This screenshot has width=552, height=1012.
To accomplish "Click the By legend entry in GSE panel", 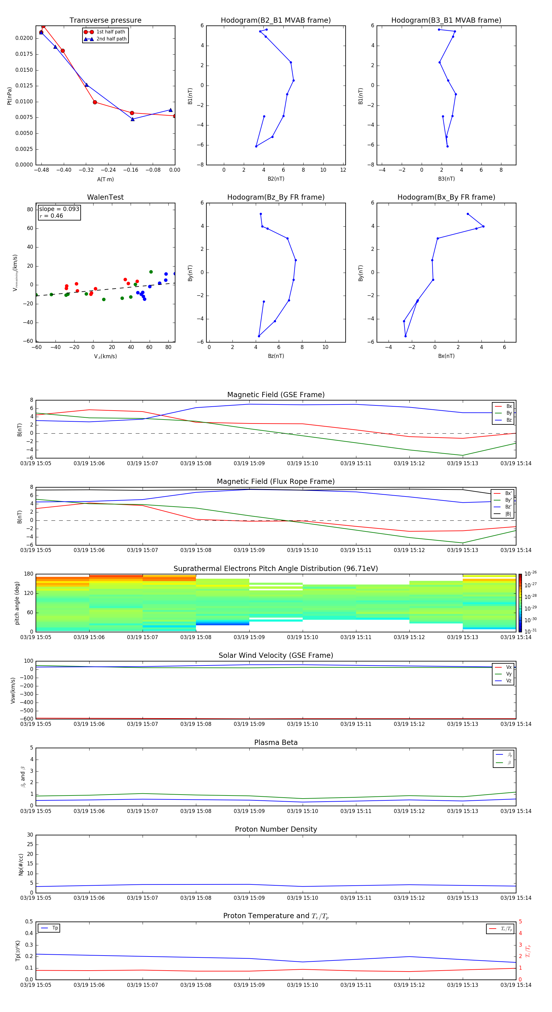I will (x=503, y=413).
